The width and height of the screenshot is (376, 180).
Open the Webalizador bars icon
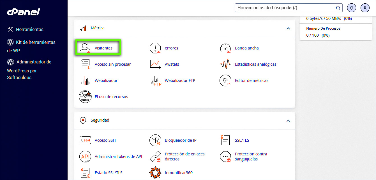coord(85,80)
